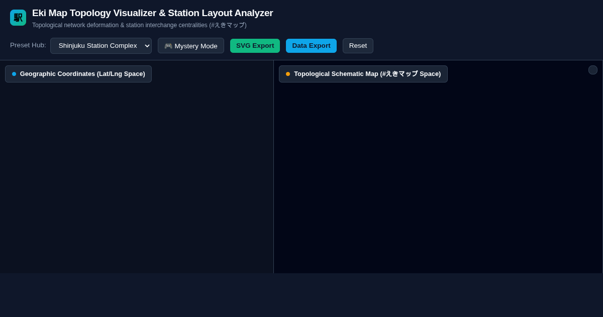Viewport: 603px width, 317px height.
Task: Click the Geographic Coordinates panel label
Action: pyautogui.click(x=78, y=74)
